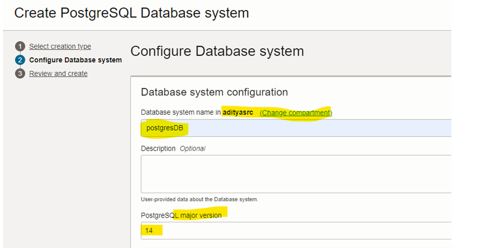Screen dimensions: 479x248
Task: Click the Database system configuration section heading
Action: [214, 92]
